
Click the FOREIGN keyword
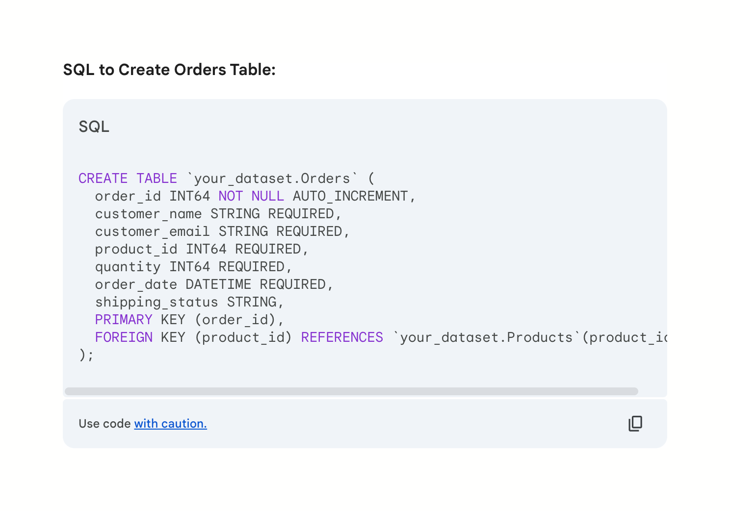pyautogui.click(x=124, y=337)
